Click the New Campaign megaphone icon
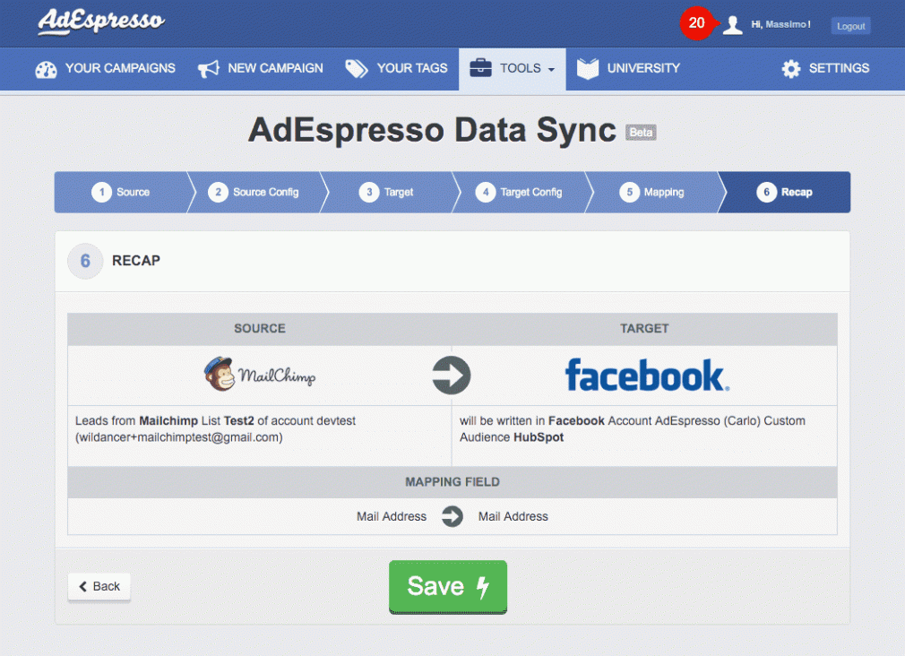905x656 pixels. [x=208, y=68]
